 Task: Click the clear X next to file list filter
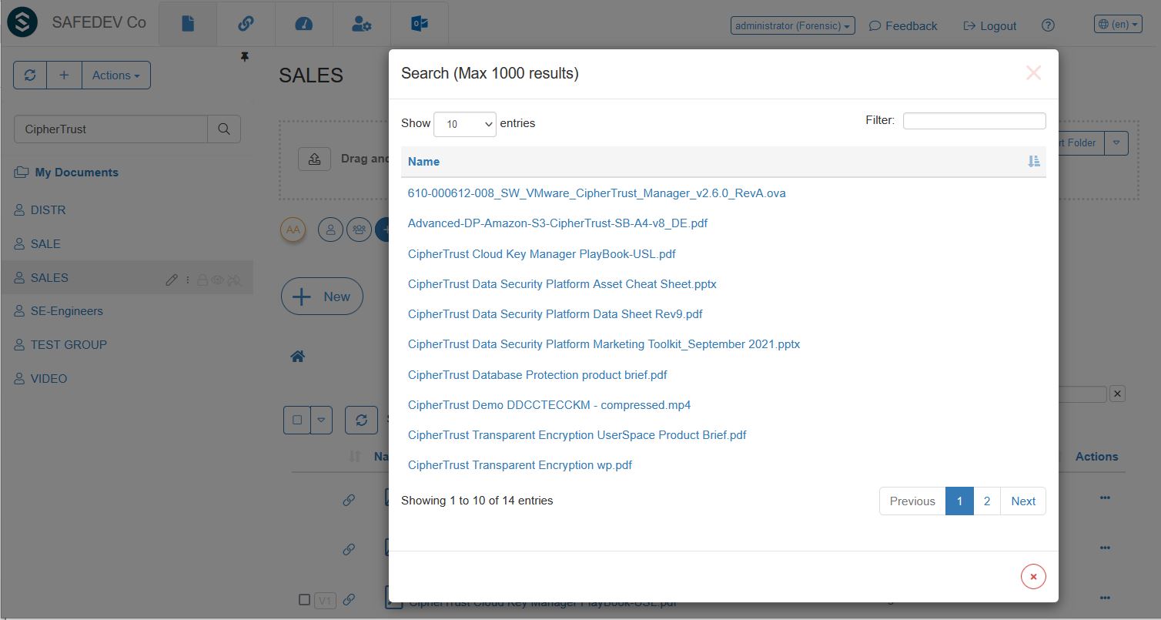(x=1117, y=394)
